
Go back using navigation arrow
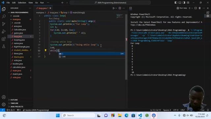[62, 3]
